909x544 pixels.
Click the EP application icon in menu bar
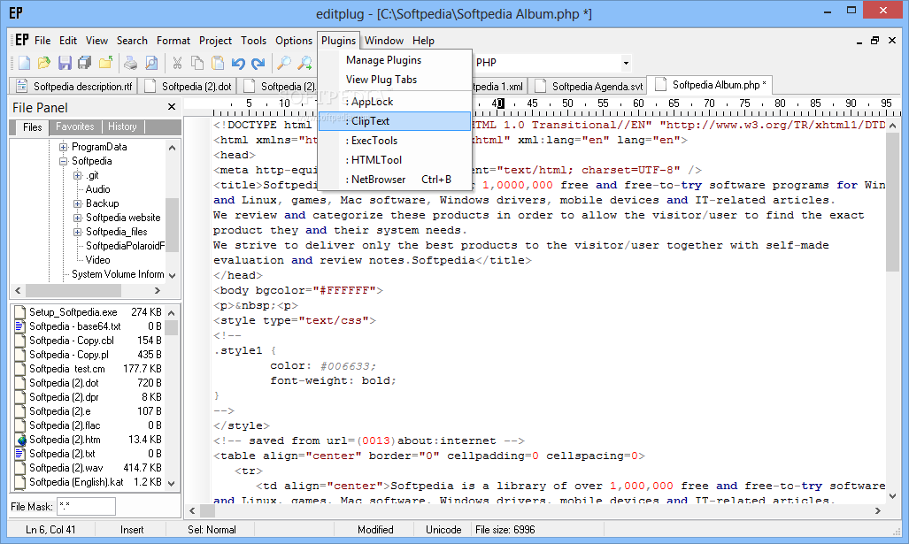pyautogui.click(x=21, y=40)
